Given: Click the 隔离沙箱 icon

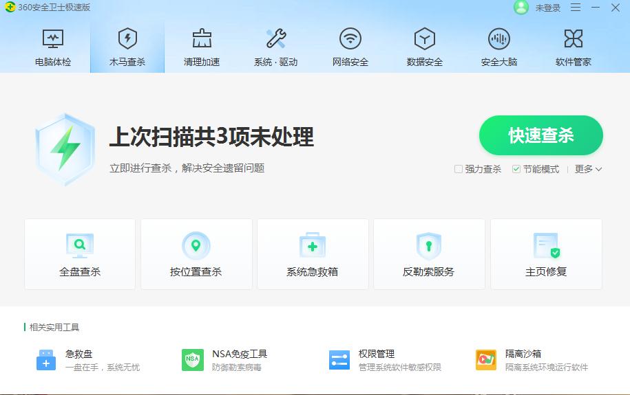Looking at the screenshot, I should click(486, 360).
